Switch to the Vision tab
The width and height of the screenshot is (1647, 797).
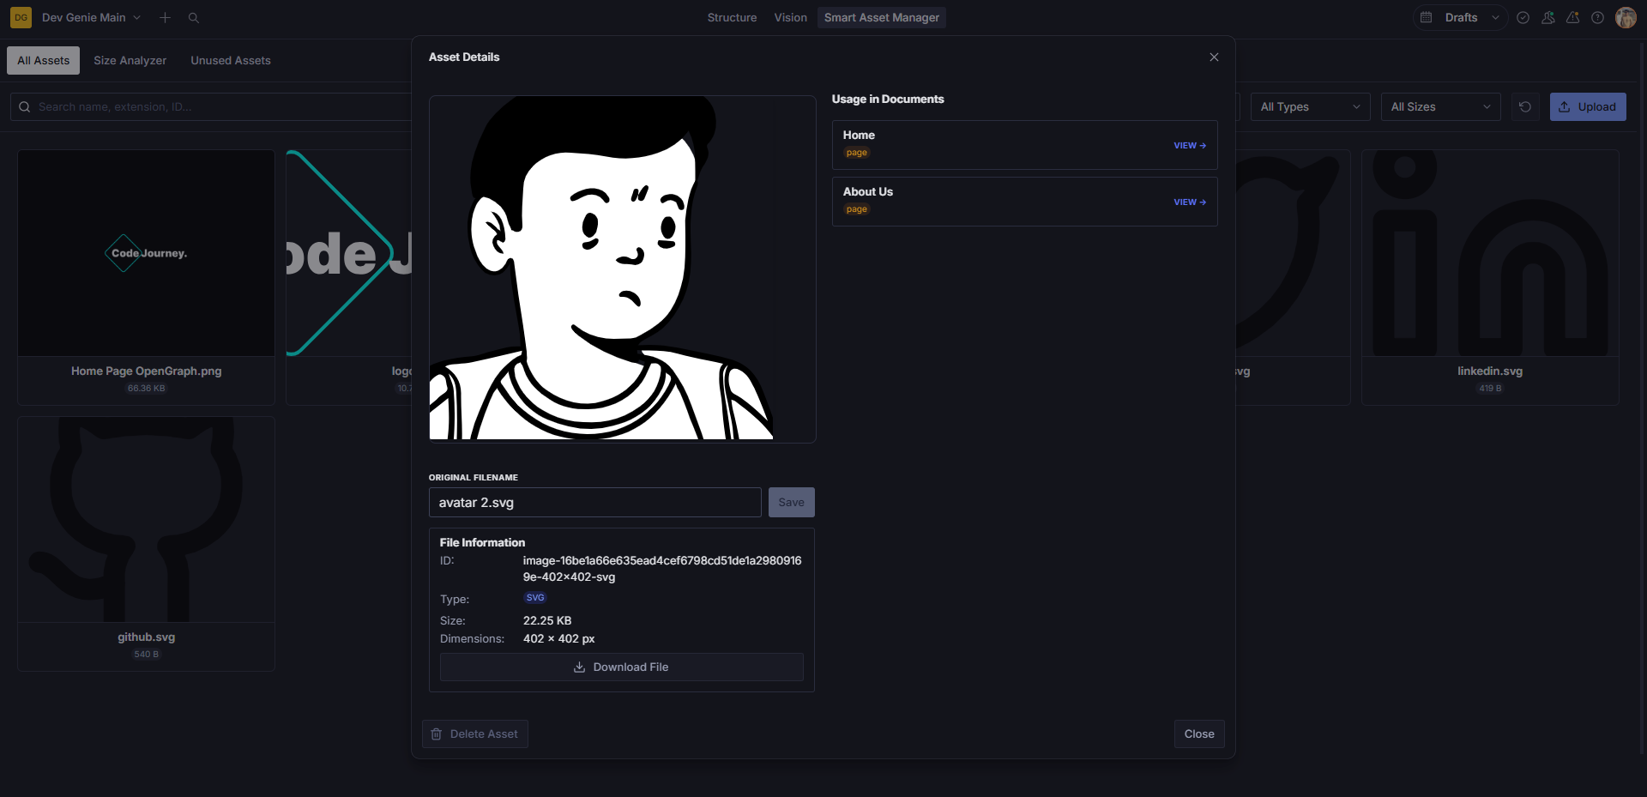click(790, 17)
